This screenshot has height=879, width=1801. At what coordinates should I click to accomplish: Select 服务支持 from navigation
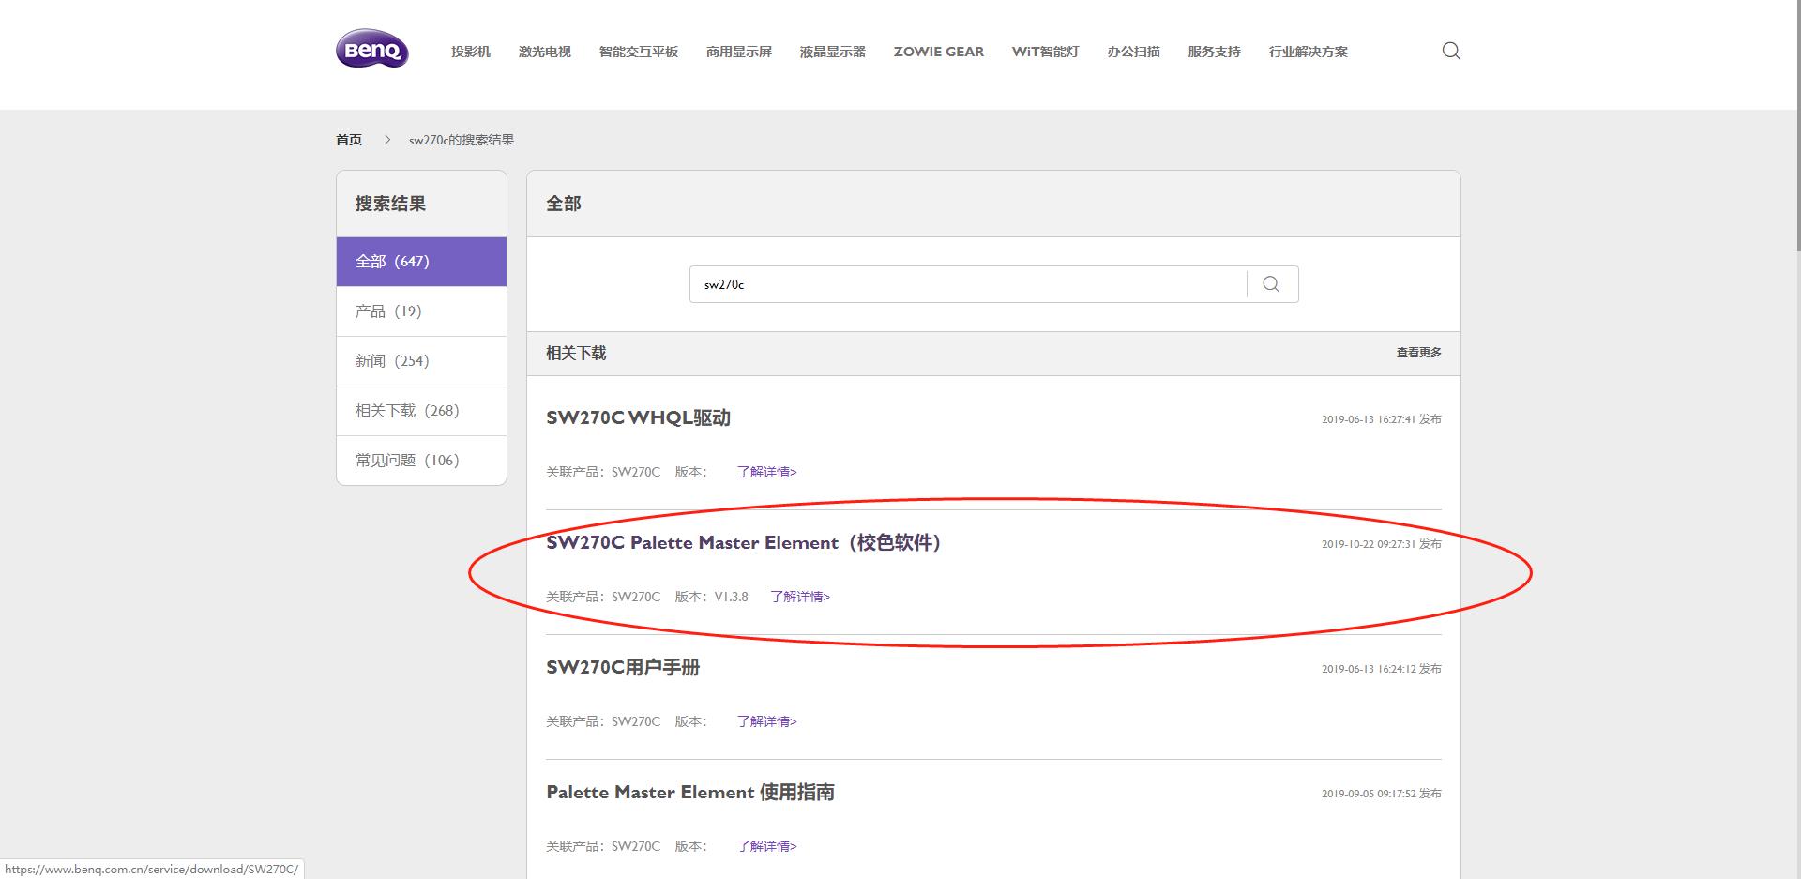click(x=1213, y=52)
